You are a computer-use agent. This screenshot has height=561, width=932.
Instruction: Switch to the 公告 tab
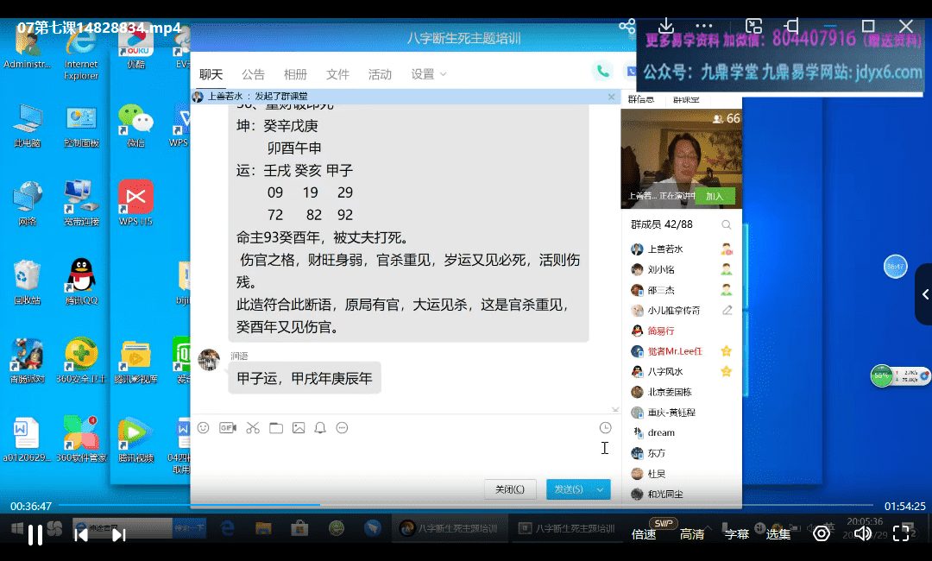click(x=253, y=74)
